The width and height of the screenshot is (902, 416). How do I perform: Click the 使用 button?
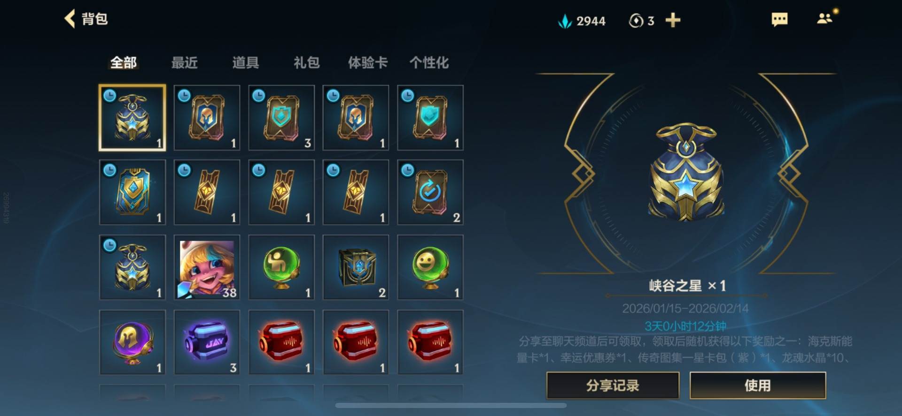pyautogui.click(x=757, y=386)
